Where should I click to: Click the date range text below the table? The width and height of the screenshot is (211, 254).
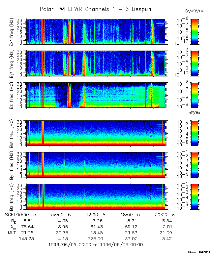tap(96, 244)
